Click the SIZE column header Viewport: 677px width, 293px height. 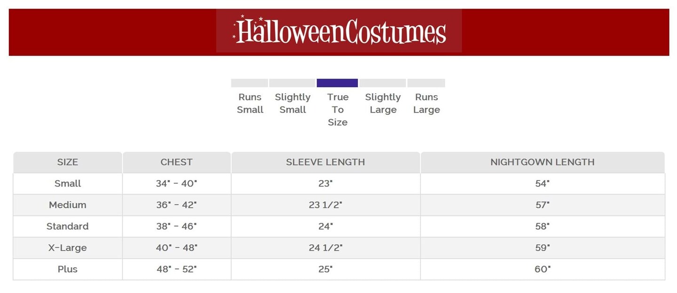point(68,162)
